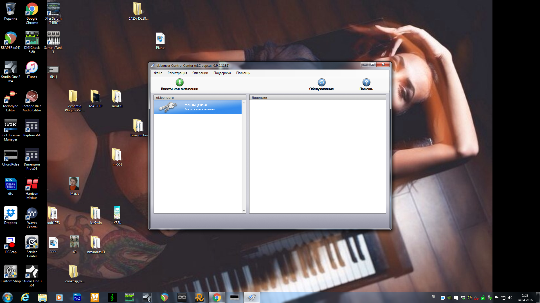
Task: Open the Windows Start button
Action: (8, 297)
